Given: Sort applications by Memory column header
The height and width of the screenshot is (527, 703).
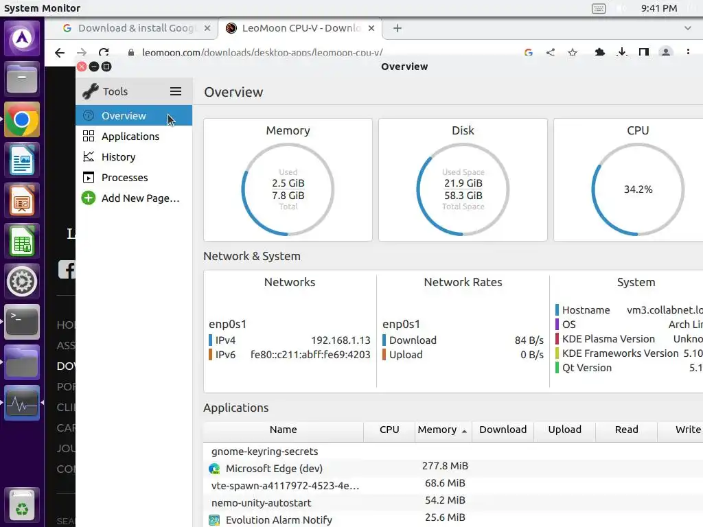Looking at the screenshot, I should (443, 430).
